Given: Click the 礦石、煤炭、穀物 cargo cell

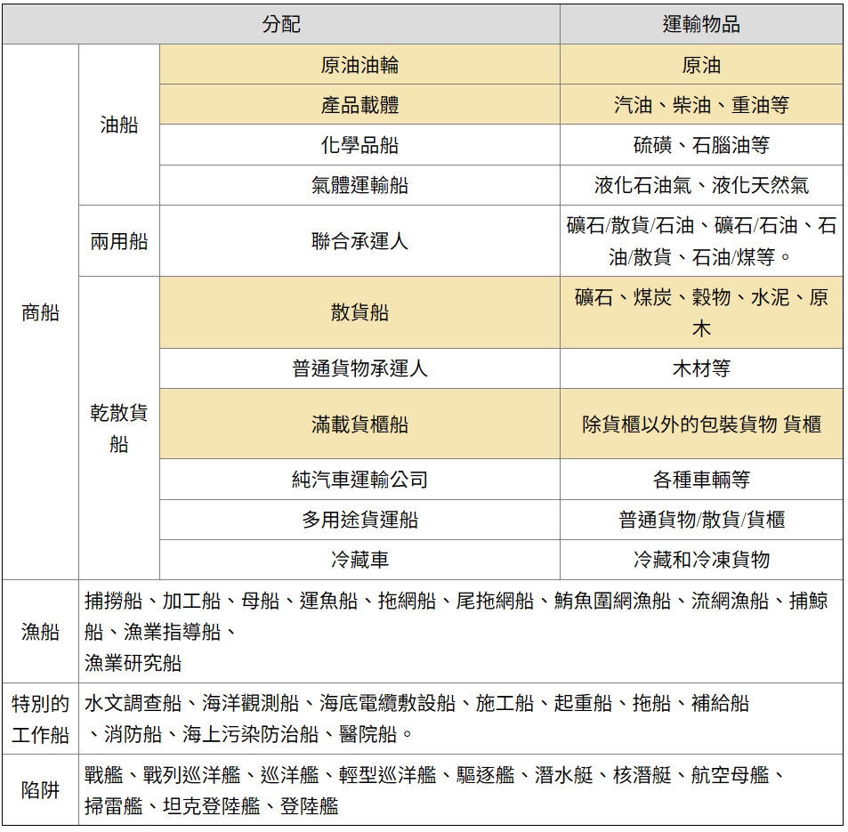Looking at the screenshot, I should [701, 312].
